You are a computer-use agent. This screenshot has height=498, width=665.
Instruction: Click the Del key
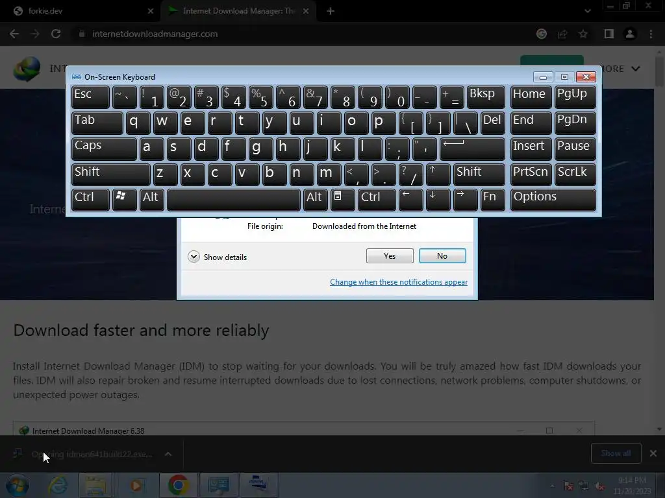coord(492,123)
